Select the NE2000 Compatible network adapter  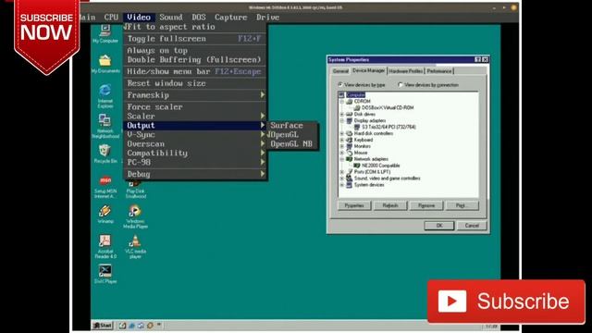click(380, 166)
